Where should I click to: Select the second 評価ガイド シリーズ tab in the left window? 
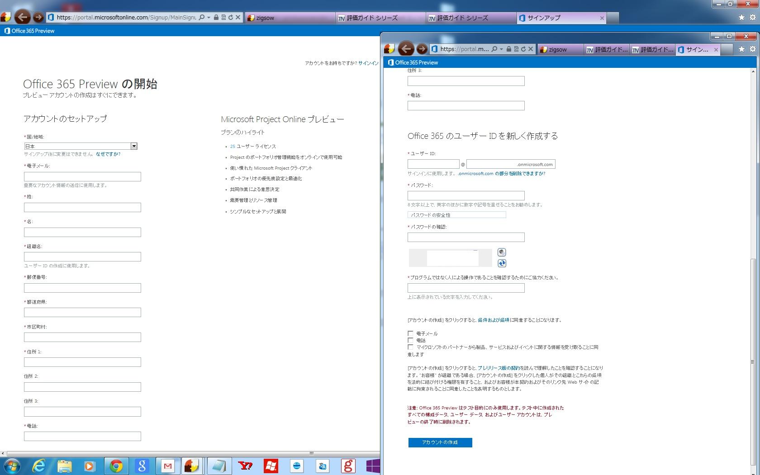click(470, 18)
